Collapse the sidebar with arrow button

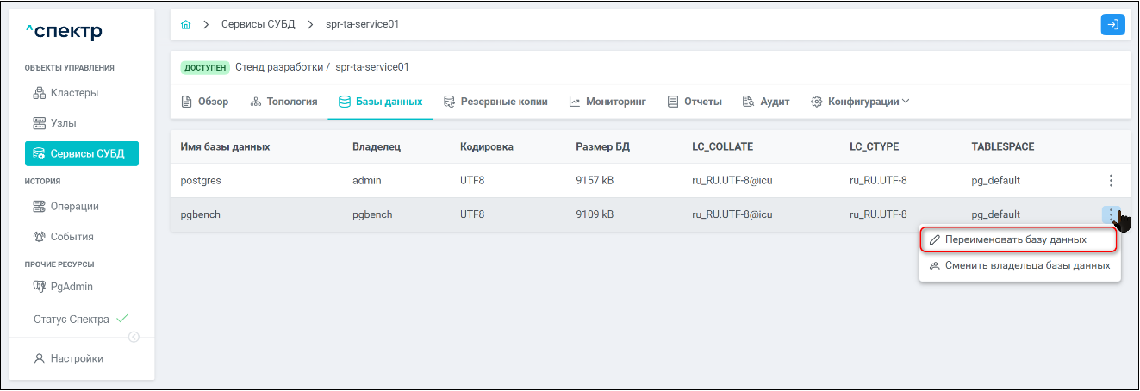pyautogui.click(x=134, y=337)
